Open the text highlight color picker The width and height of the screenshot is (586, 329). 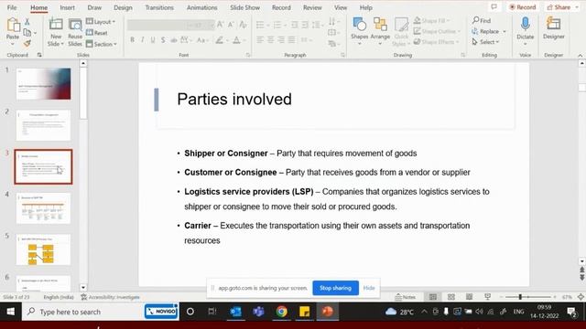(220, 40)
